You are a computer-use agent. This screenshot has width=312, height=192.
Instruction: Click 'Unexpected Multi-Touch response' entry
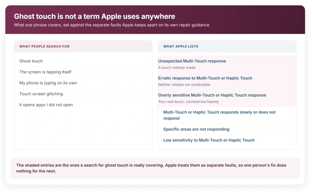[x=192, y=61]
